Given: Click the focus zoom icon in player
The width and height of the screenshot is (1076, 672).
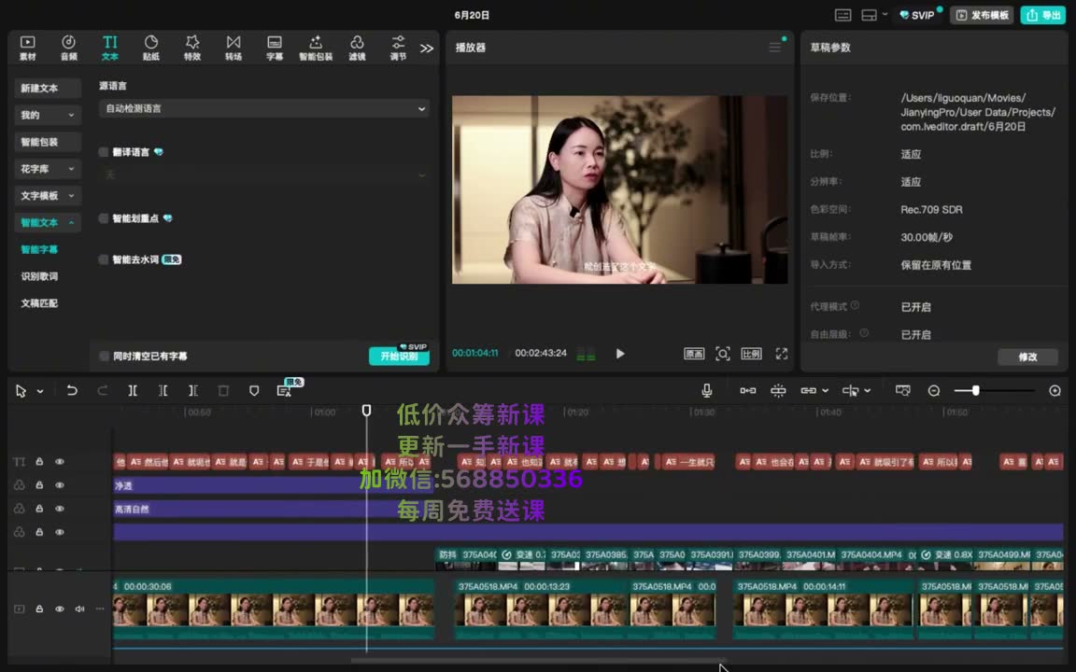Looking at the screenshot, I should 723,354.
